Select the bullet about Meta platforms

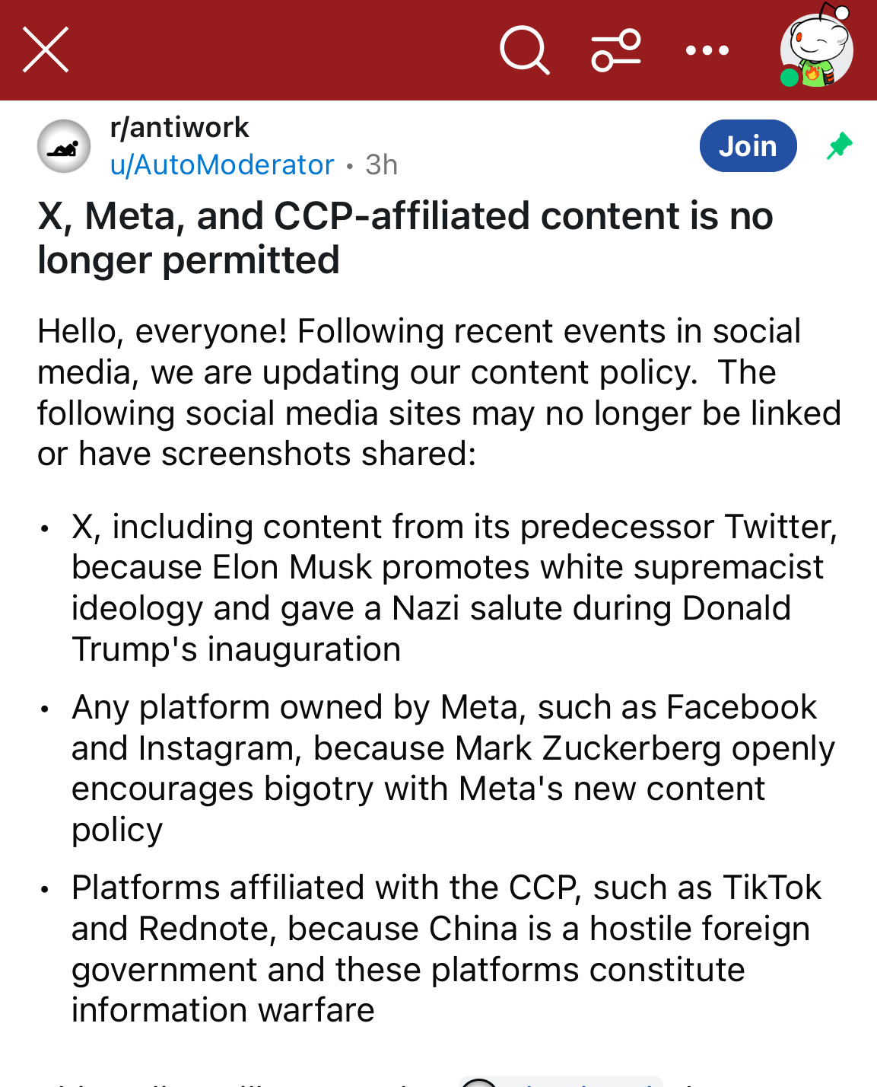pos(453,768)
